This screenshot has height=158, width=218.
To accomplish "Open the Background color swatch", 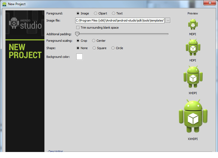I will point(79,57).
